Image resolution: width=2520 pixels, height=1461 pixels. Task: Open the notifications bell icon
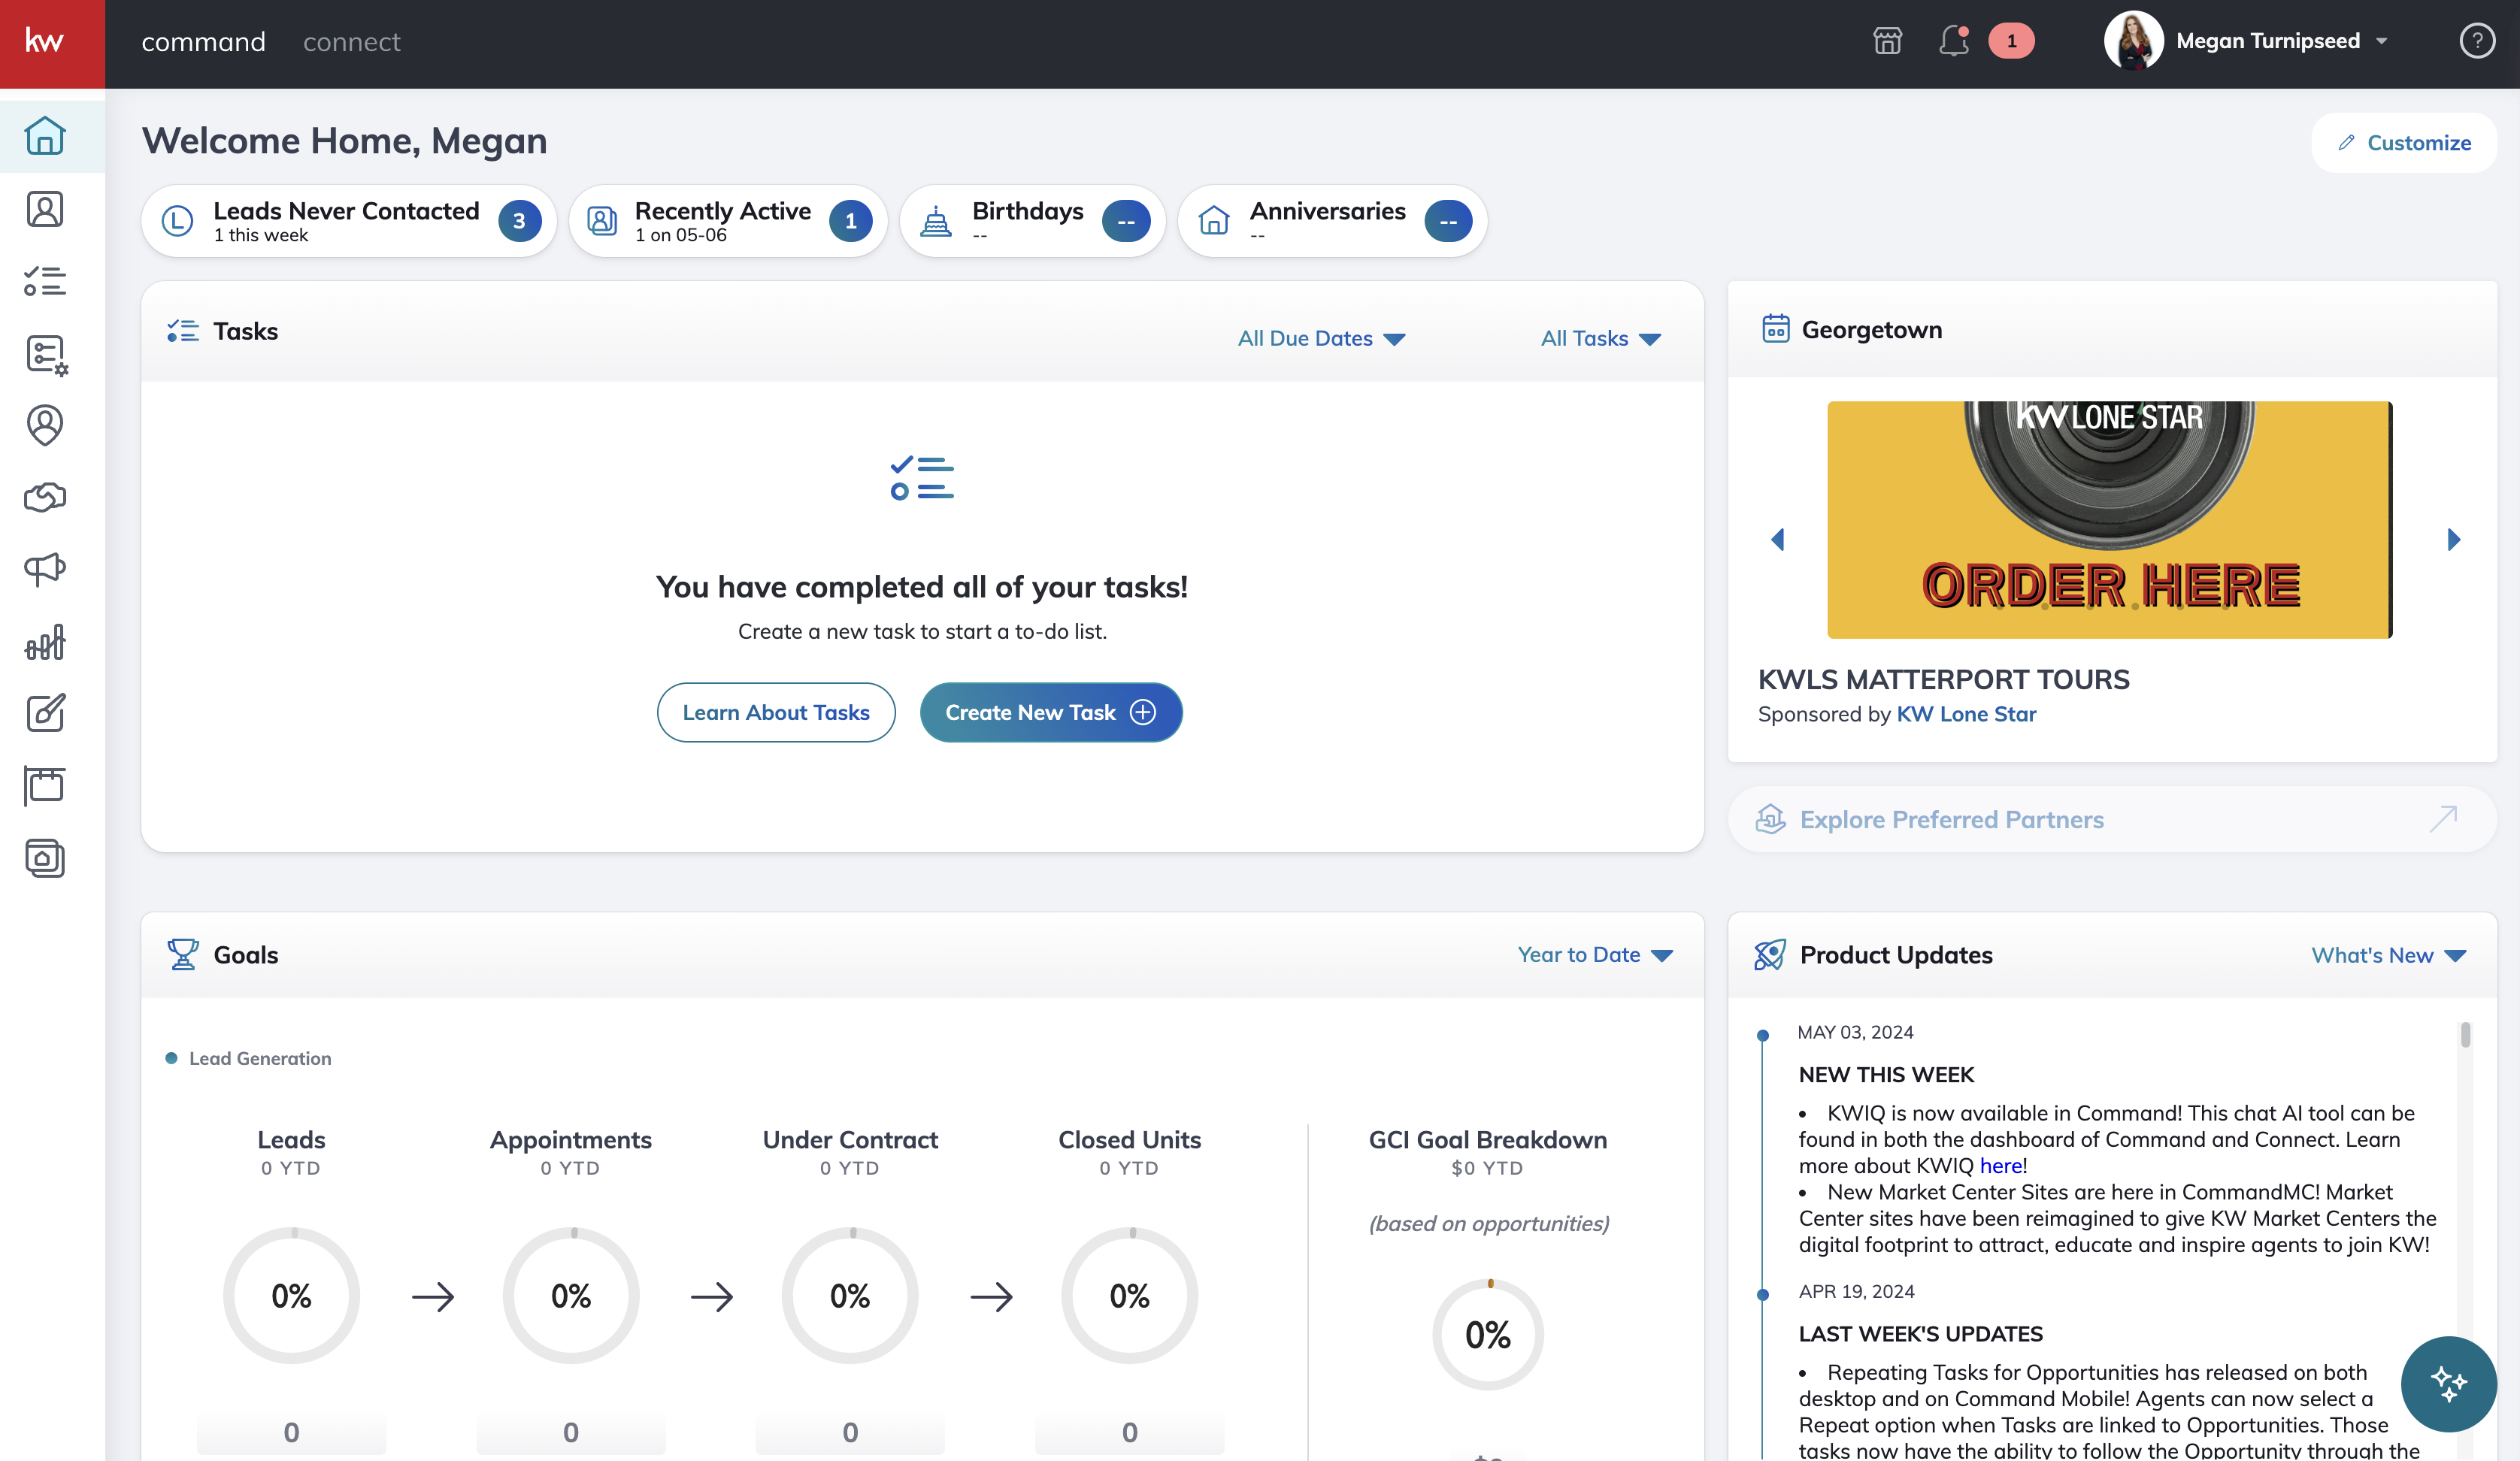pos(1954,41)
